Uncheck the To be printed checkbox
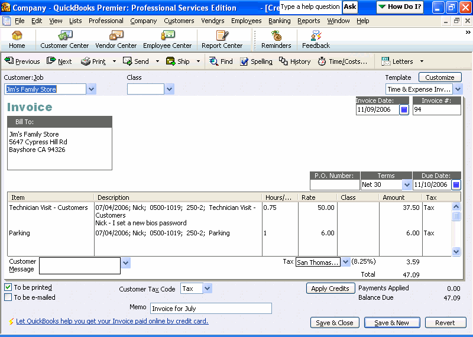The image size is (473, 337). click(x=8, y=287)
